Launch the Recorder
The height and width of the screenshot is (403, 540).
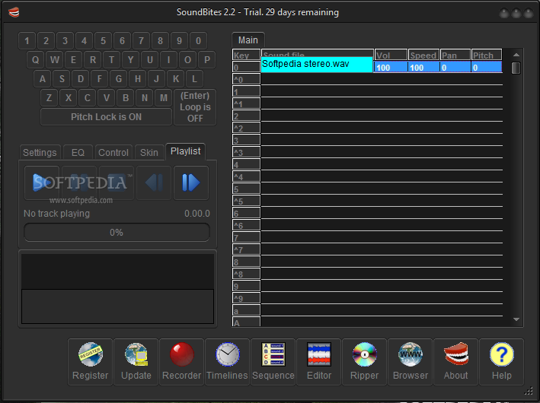182,362
